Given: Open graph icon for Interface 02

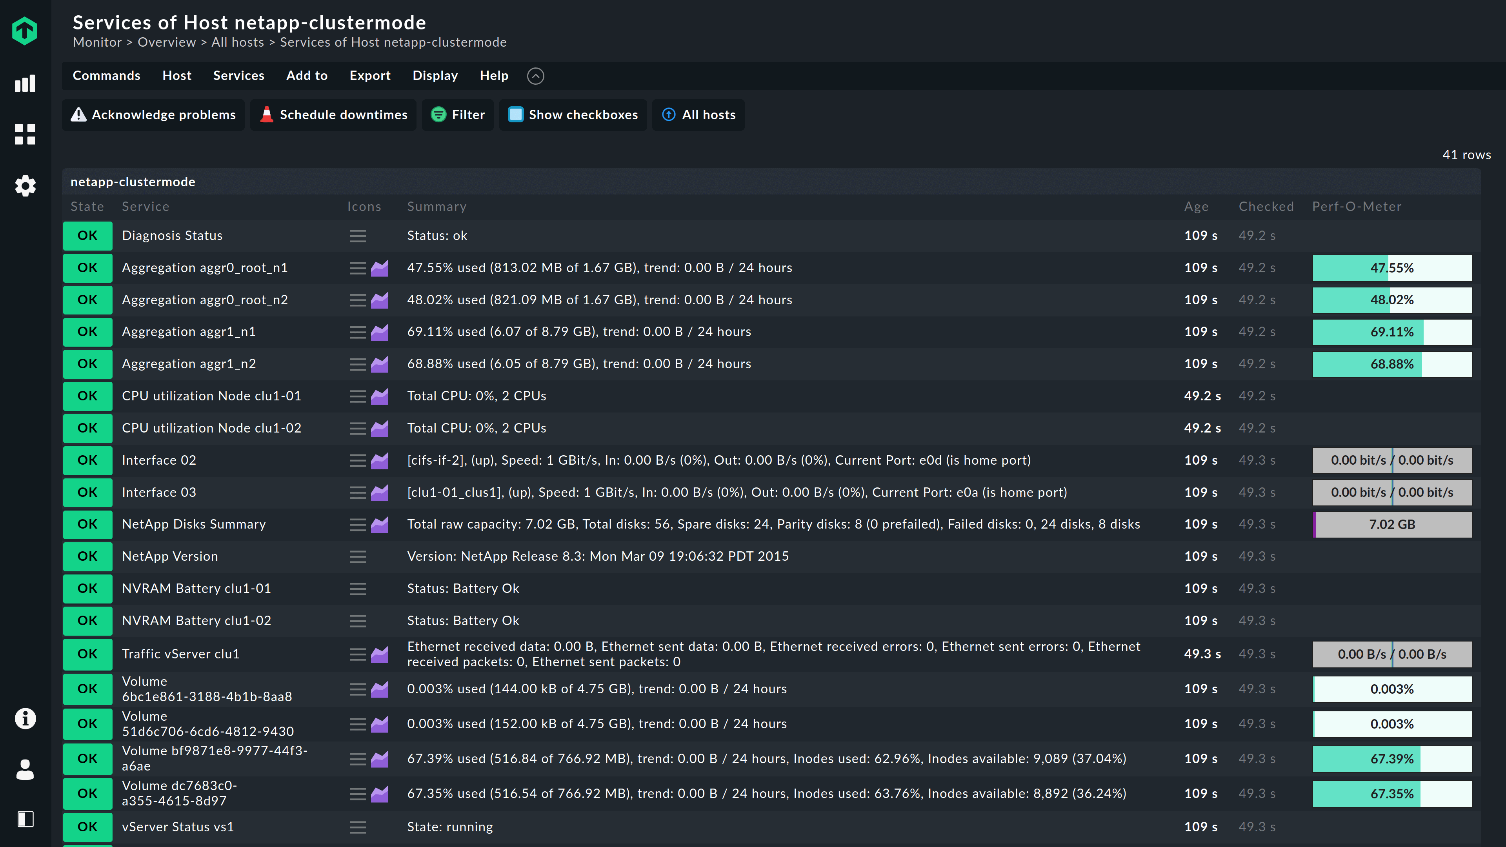Looking at the screenshot, I should tap(379, 461).
